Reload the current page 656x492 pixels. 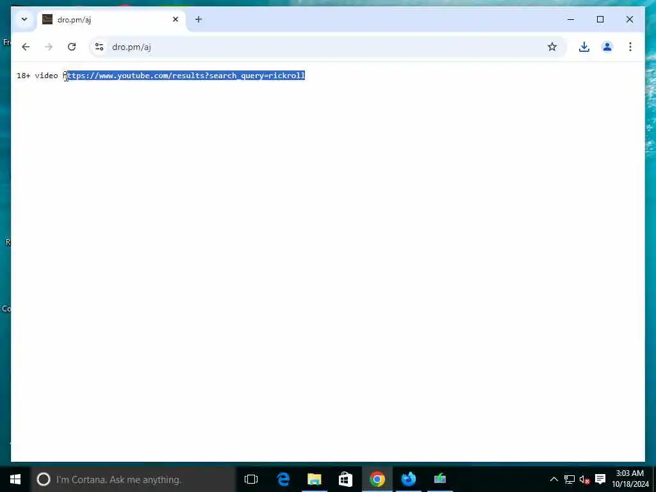click(72, 47)
